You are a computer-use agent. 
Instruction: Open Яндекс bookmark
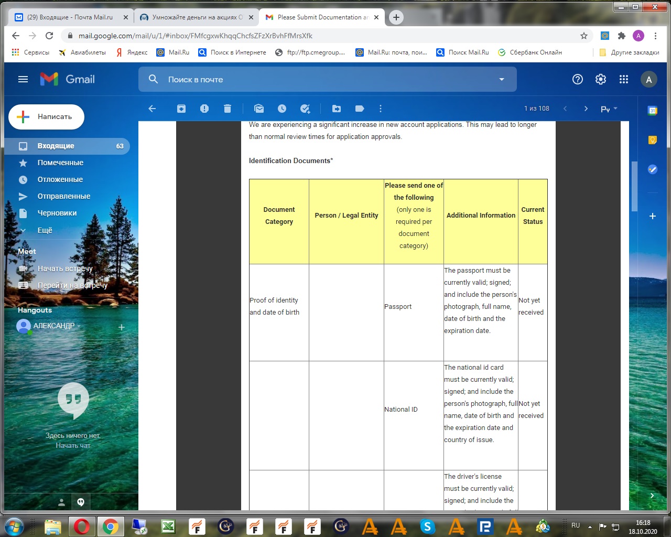point(132,52)
